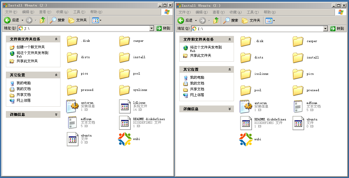Screen dimensions: 349x178
Task: Collapse 文件和文件夹任务 panel in I: window
Action: click(230, 39)
